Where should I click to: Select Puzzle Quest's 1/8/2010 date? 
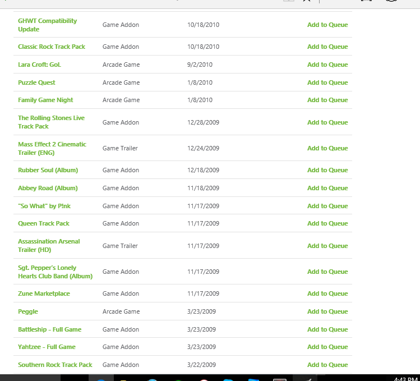pos(200,82)
